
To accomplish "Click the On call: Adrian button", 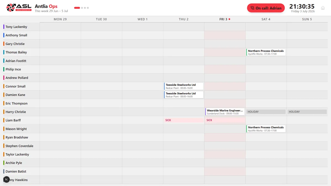I will point(266,8).
